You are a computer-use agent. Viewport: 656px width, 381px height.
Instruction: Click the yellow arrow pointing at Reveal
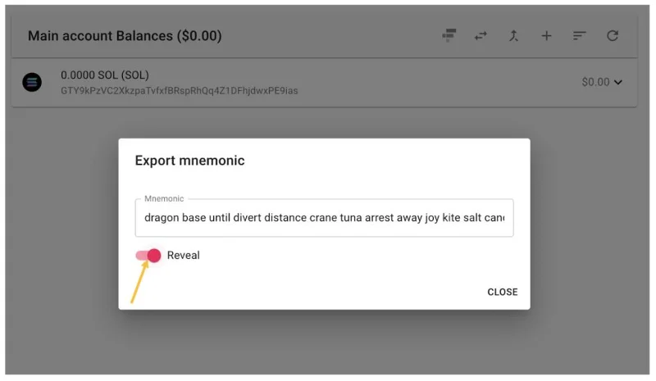pyautogui.click(x=139, y=282)
